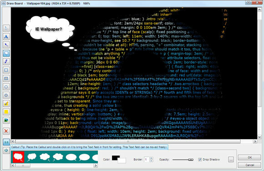Choose the fourth cloud callout shape
The width and height of the screenshot is (264, 171).
[x=58, y=157]
